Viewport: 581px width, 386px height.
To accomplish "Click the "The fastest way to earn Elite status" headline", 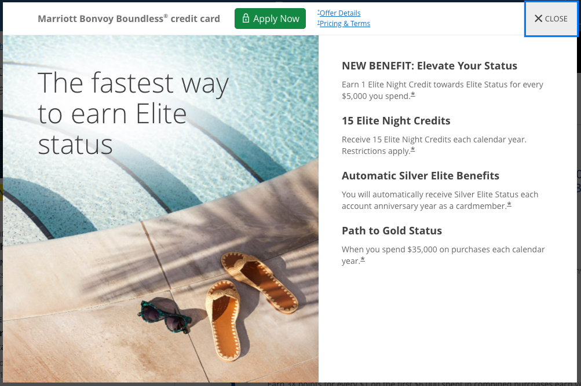I will coord(133,113).
